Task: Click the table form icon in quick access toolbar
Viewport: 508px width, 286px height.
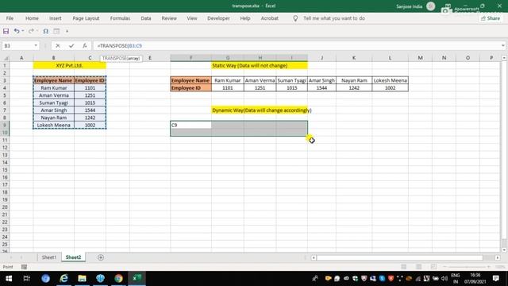Action: 56,31
